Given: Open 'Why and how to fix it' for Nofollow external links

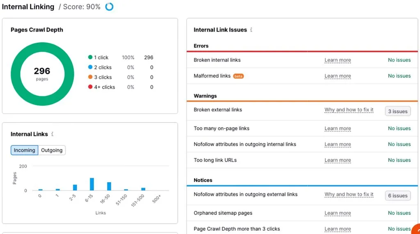Looking at the screenshot, I should tap(349, 194).
